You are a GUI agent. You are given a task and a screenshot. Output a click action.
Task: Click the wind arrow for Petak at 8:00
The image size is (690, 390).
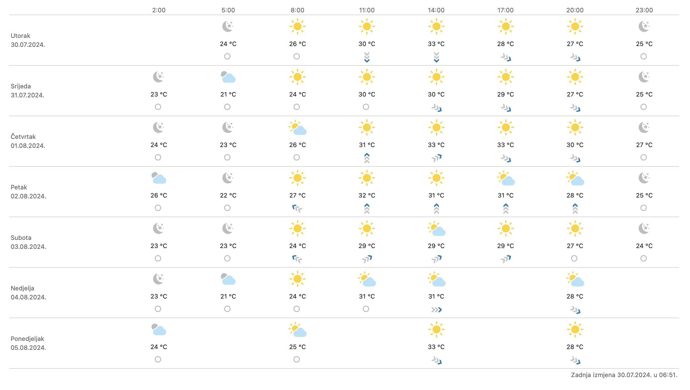297,208
